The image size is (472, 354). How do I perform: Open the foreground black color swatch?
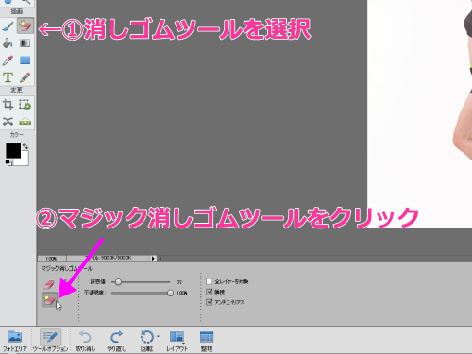click(13, 151)
